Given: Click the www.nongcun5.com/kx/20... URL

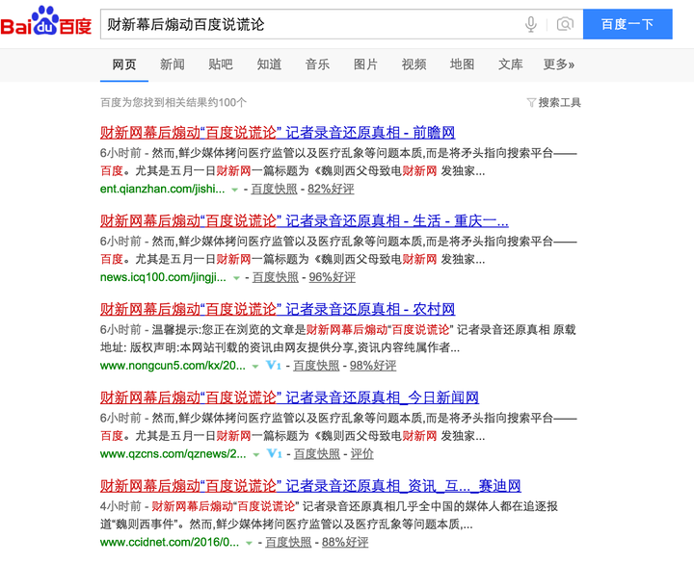Looking at the screenshot, I should pyautogui.click(x=173, y=366).
